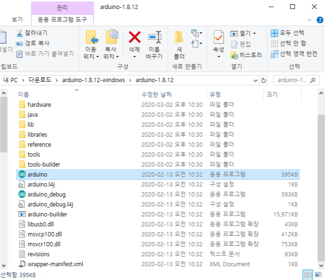This screenshot has height=280, width=325.
Task: Click the refresh button beside address bar
Action: tap(263, 80)
